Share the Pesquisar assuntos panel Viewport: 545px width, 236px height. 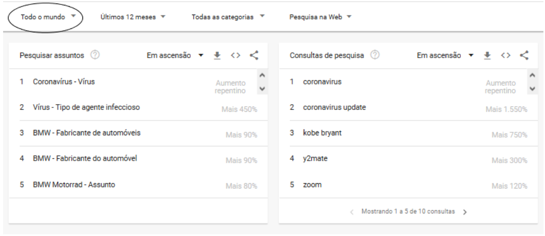253,55
